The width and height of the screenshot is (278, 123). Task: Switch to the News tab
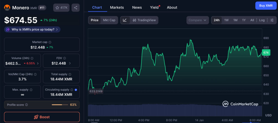coord(137,7)
